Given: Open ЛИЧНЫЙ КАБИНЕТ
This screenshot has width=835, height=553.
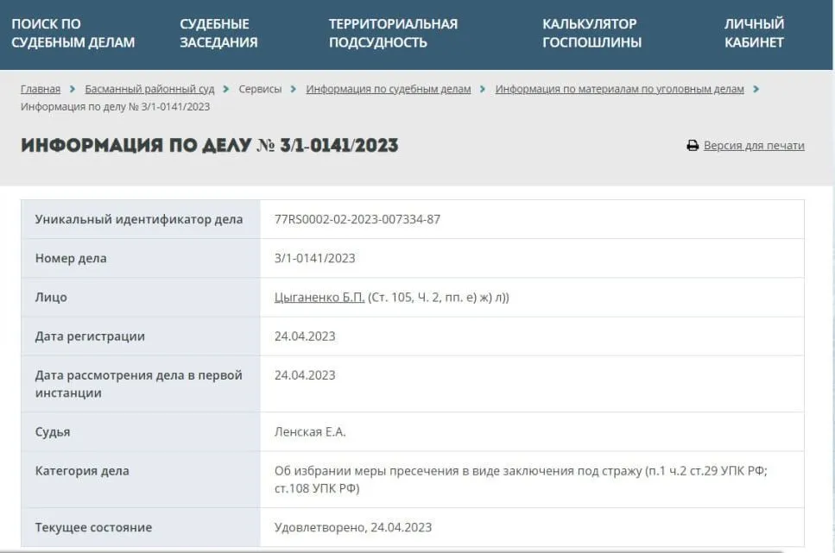Looking at the screenshot, I should [x=754, y=33].
